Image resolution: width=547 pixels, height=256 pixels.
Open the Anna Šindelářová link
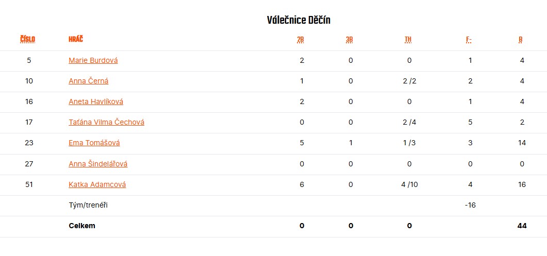(x=98, y=164)
